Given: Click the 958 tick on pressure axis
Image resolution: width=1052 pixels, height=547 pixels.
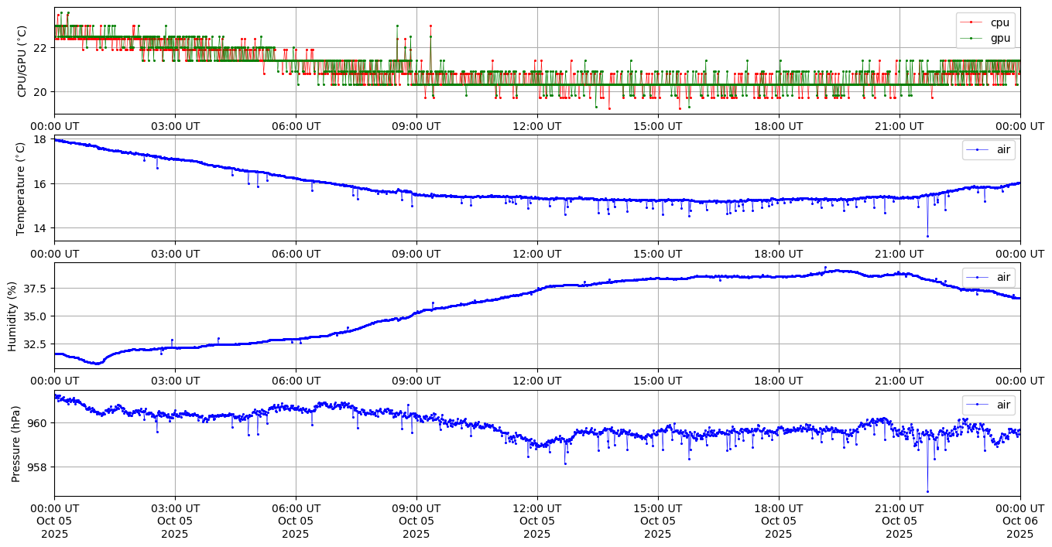Looking at the screenshot, I should coord(38,467).
